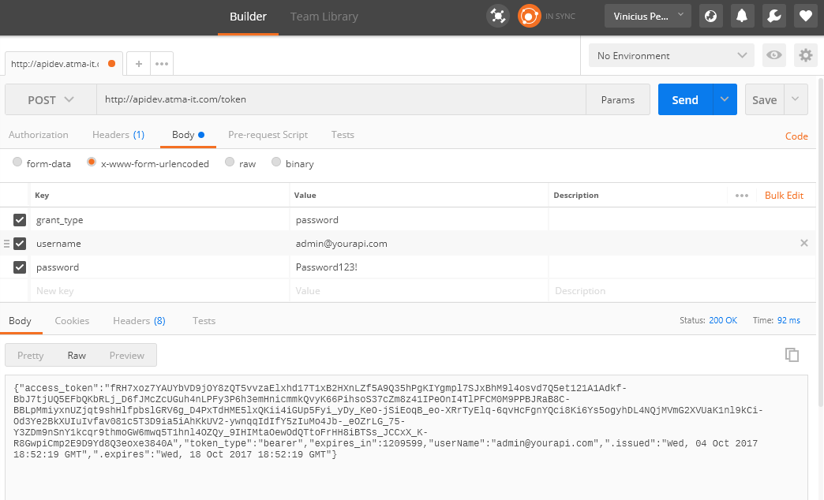Switch response view to Raw
The height and width of the screenshot is (500, 824).
(x=77, y=356)
